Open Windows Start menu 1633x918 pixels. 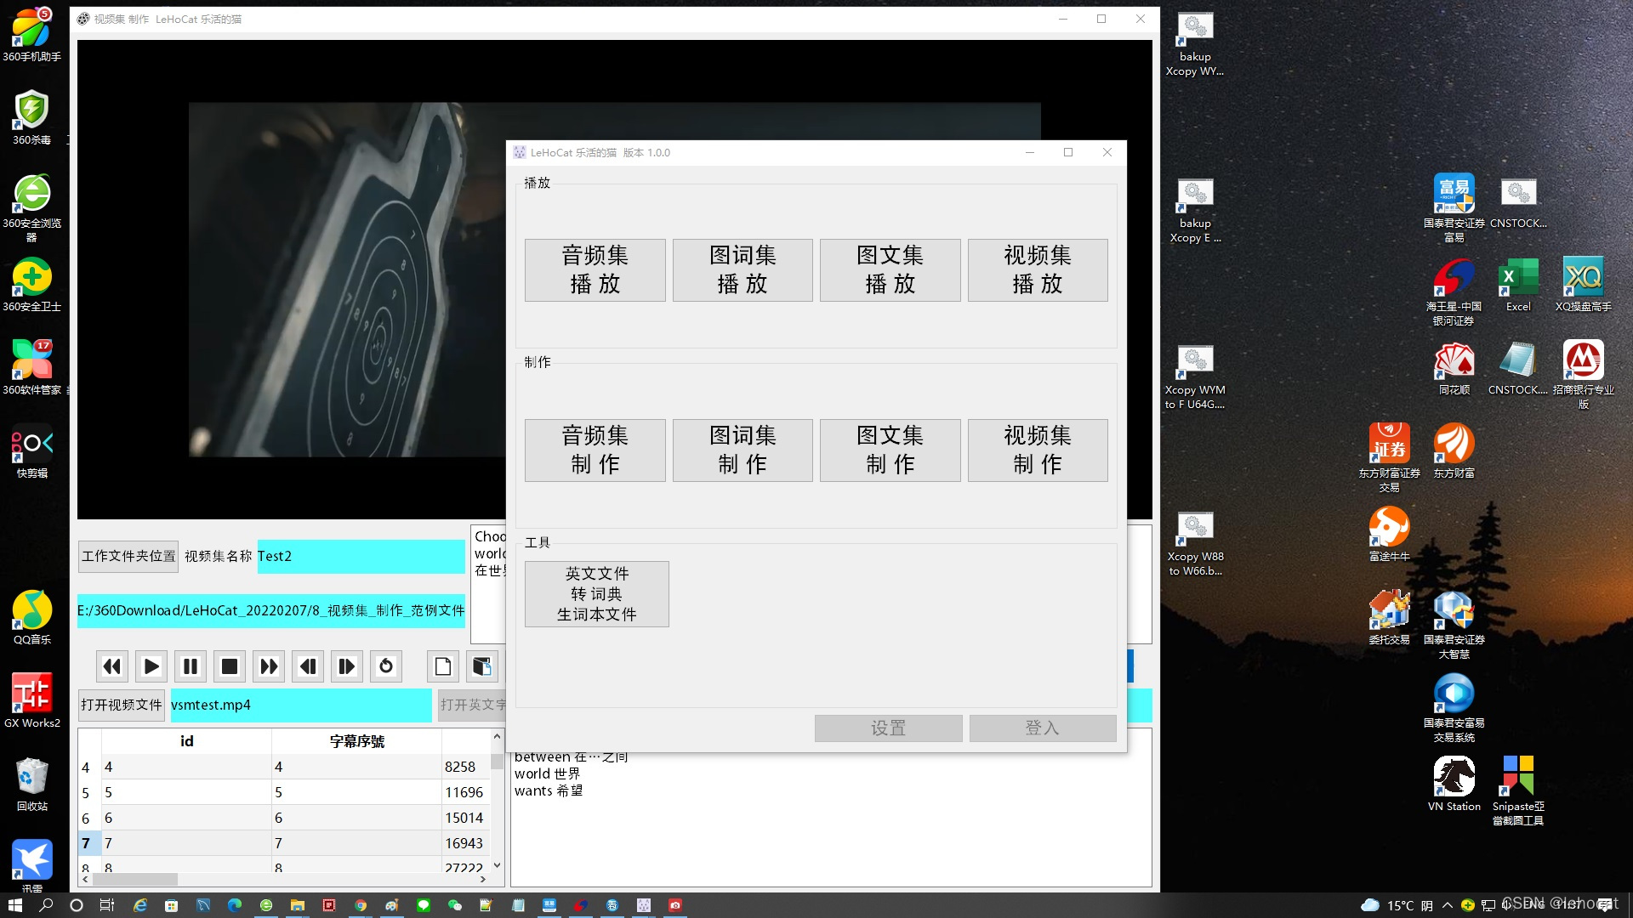pyautogui.click(x=14, y=905)
